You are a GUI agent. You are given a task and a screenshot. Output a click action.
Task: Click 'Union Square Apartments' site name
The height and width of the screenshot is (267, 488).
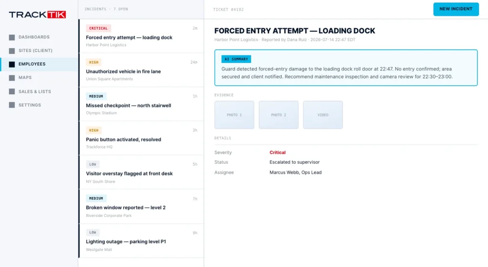[110, 79]
